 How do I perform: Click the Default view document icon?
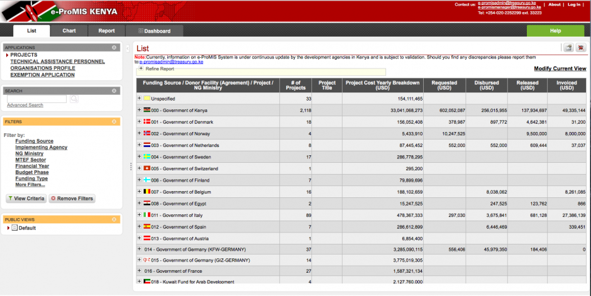(x=14, y=228)
